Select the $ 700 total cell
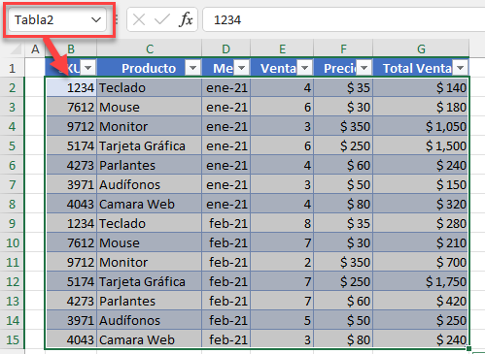The width and height of the screenshot is (485, 354). 421,262
